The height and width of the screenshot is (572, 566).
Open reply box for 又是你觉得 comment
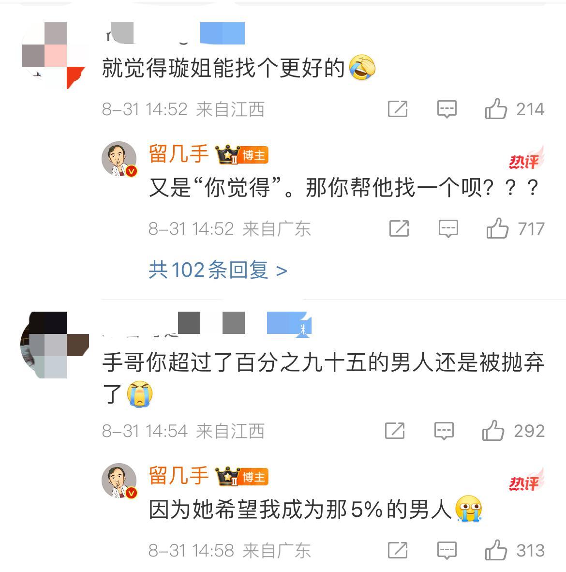(448, 229)
